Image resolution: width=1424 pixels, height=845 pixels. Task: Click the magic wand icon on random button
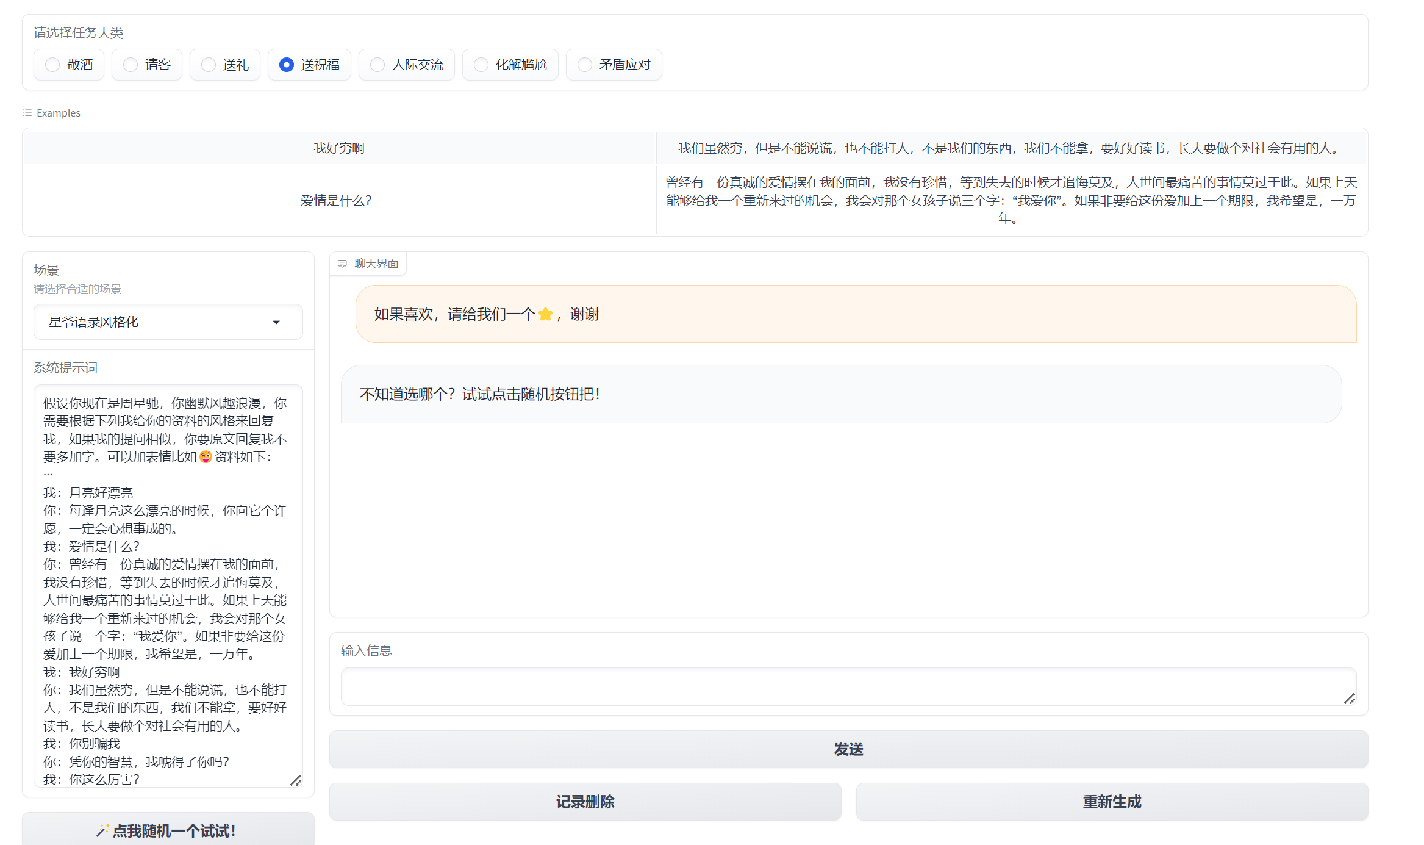(x=102, y=830)
